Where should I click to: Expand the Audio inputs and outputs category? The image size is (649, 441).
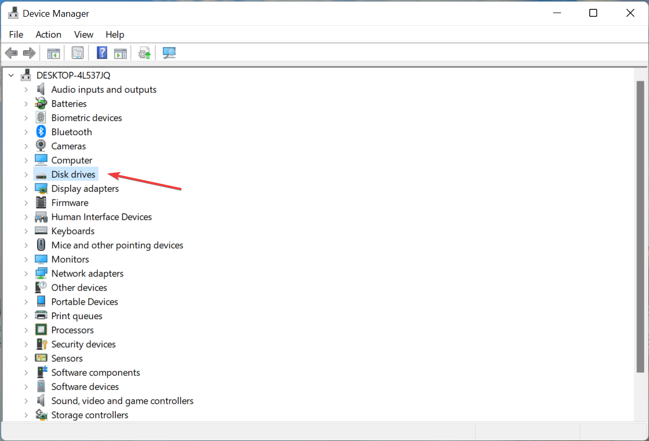tap(26, 90)
